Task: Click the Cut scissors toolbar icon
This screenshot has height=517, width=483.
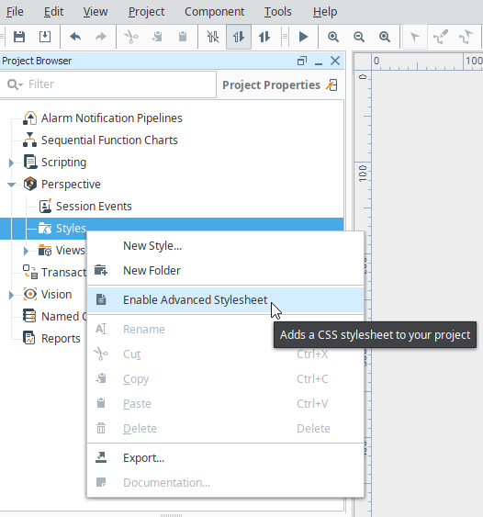Action: 131,37
